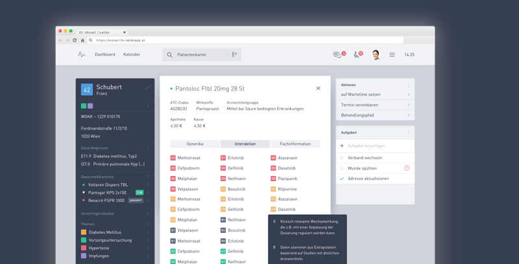Switch to the Fachinformation tab
The height and width of the screenshot is (264, 519).
pos(295,144)
